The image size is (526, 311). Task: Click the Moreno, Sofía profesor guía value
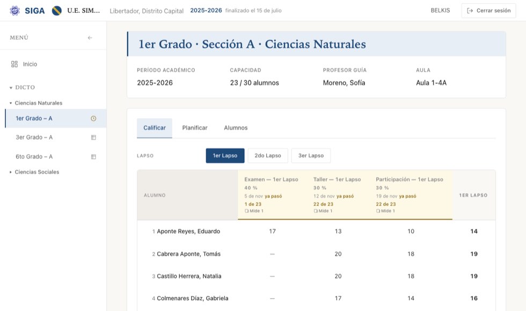pyautogui.click(x=344, y=83)
